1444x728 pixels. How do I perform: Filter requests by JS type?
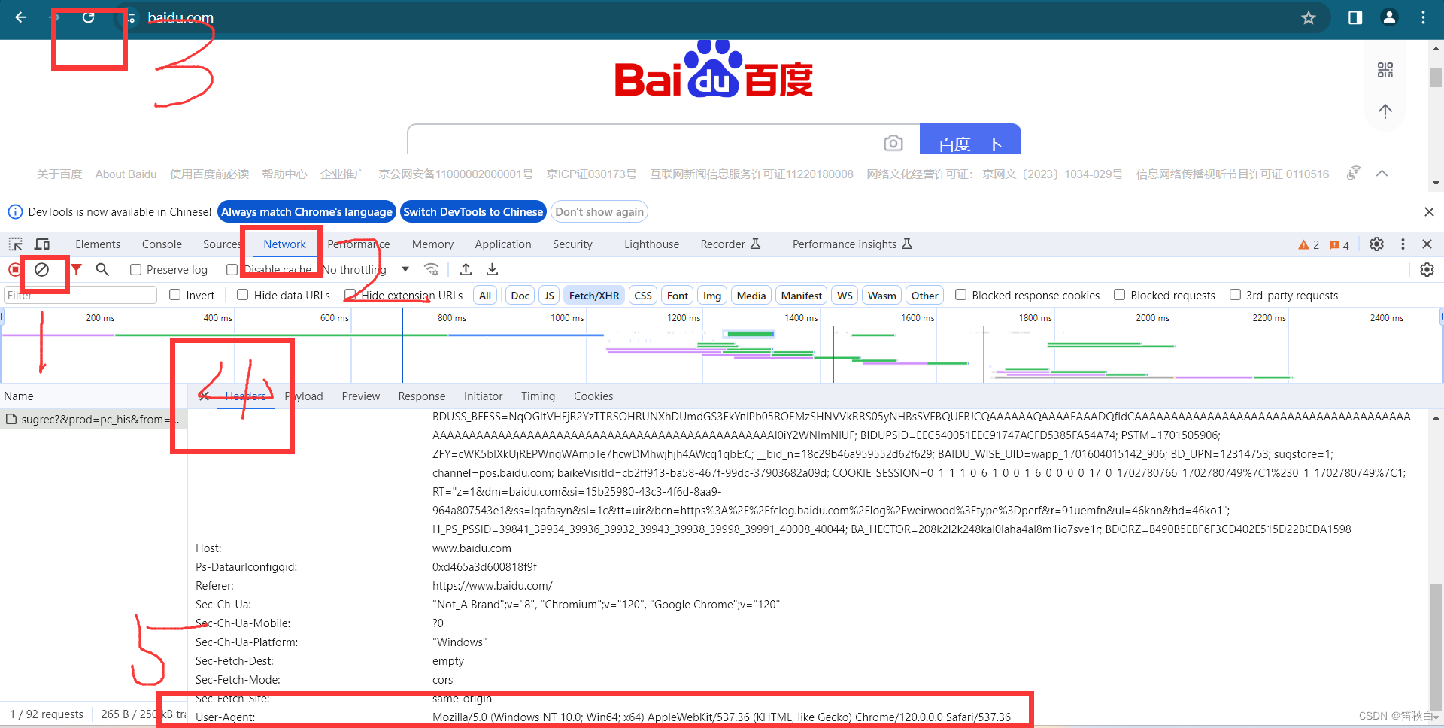[549, 296]
